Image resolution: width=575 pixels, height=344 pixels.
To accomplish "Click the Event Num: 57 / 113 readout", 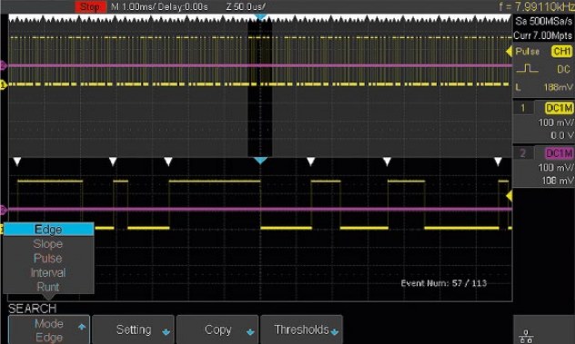I will tap(444, 283).
